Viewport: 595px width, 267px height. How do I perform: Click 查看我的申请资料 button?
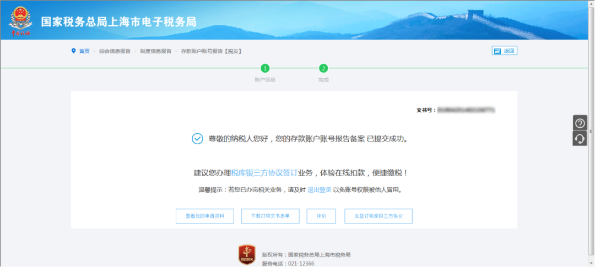tap(205, 216)
